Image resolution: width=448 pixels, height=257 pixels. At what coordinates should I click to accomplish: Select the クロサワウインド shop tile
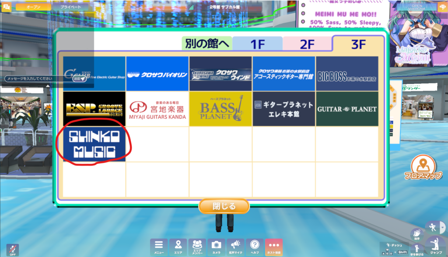coord(220,74)
